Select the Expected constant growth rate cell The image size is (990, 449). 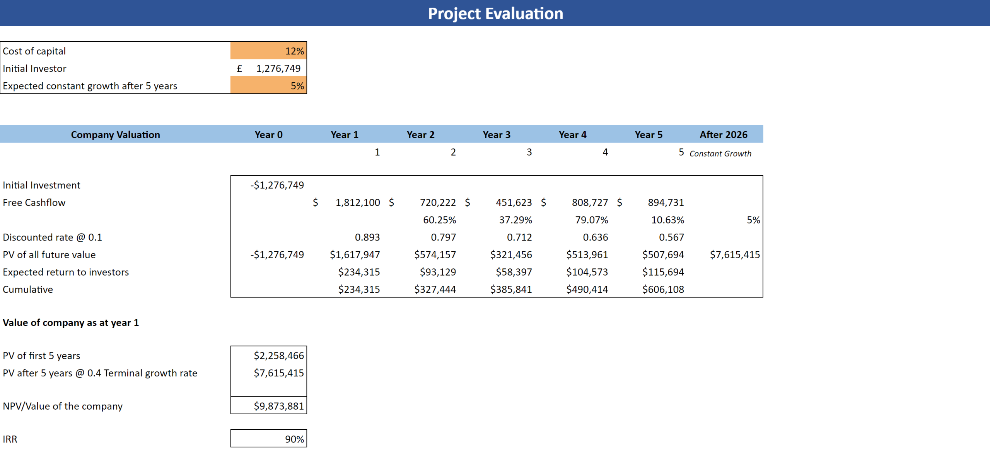269,86
